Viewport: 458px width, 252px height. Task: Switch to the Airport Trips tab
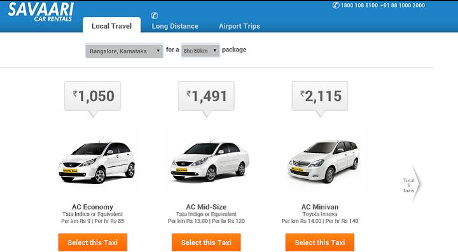(239, 26)
